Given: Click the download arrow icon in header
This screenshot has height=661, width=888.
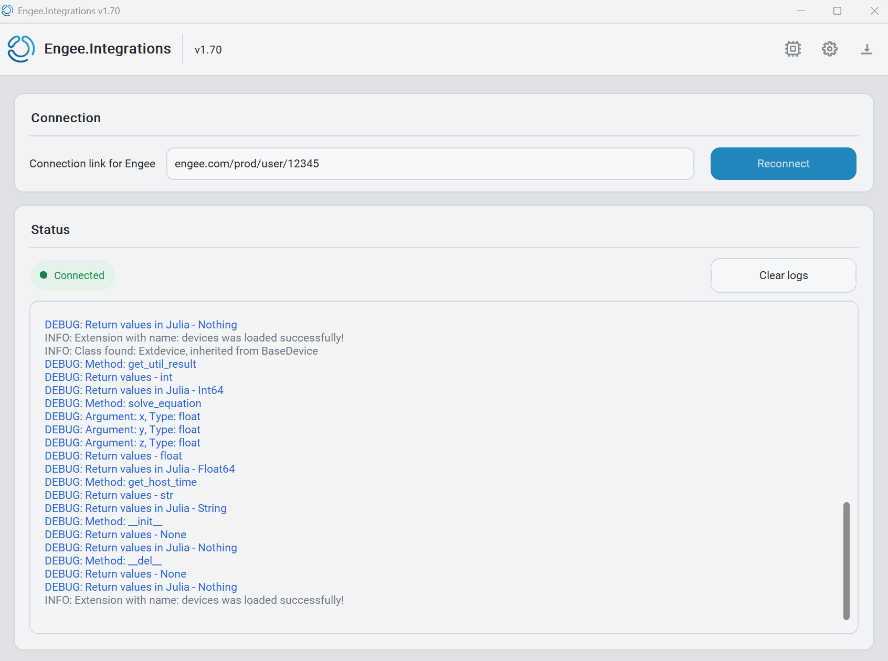Looking at the screenshot, I should click(866, 49).
